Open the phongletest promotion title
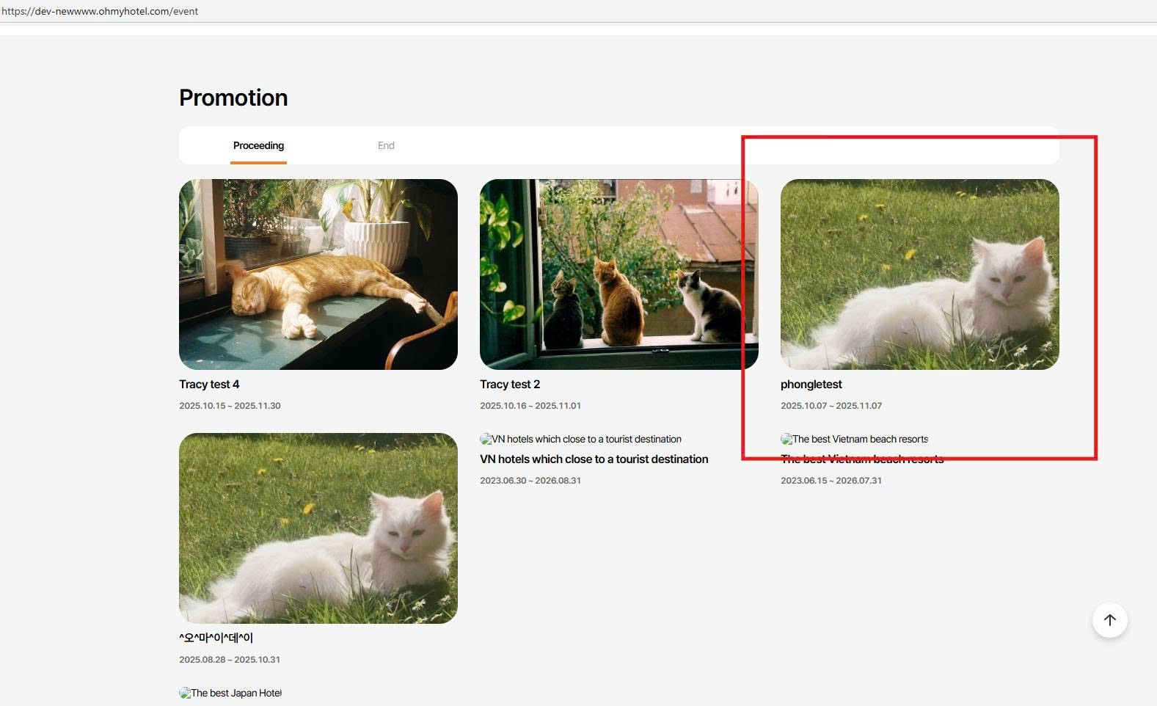Viewport: 1157px width, 706px height. (811, 385)
